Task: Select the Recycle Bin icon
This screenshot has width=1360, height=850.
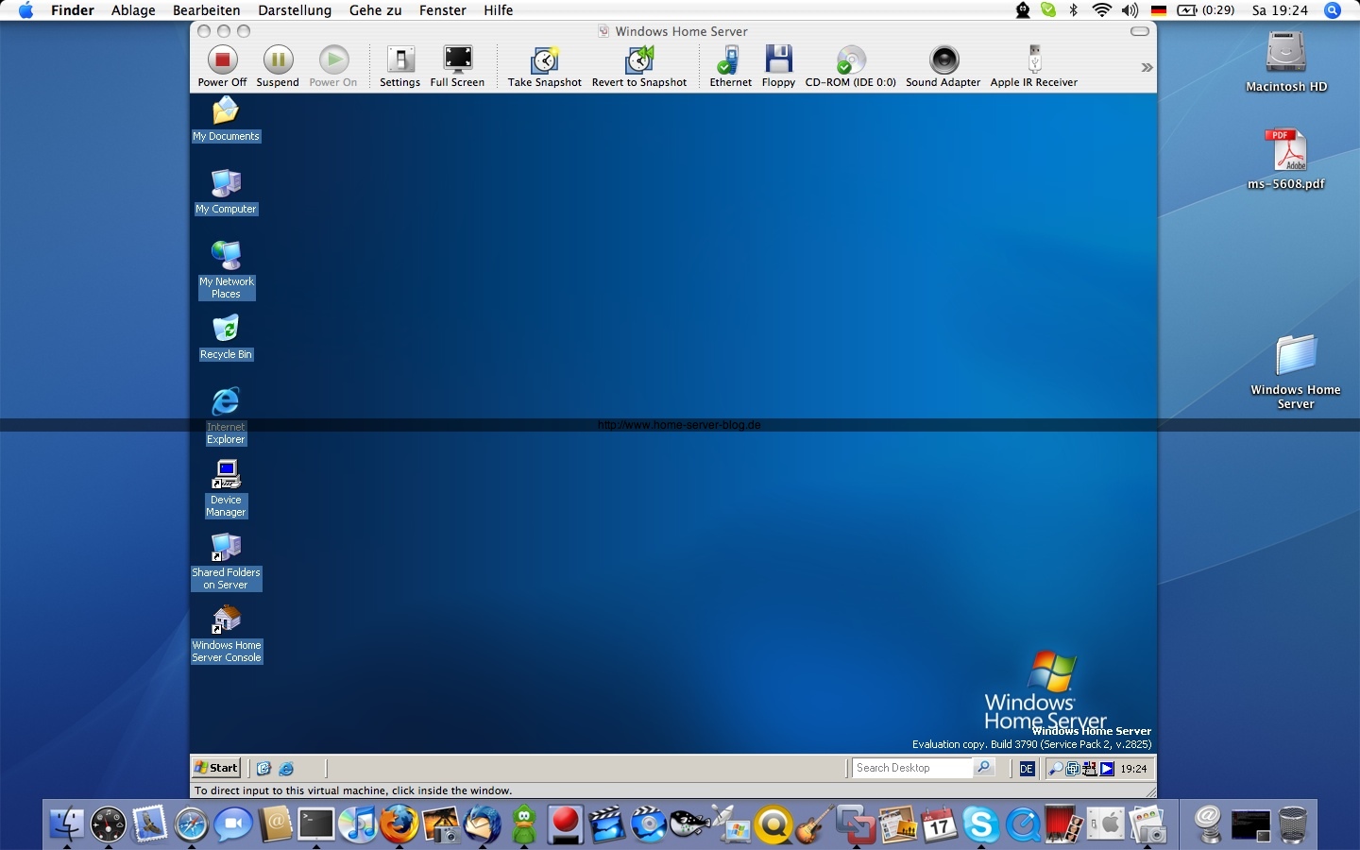Action: 226,338
